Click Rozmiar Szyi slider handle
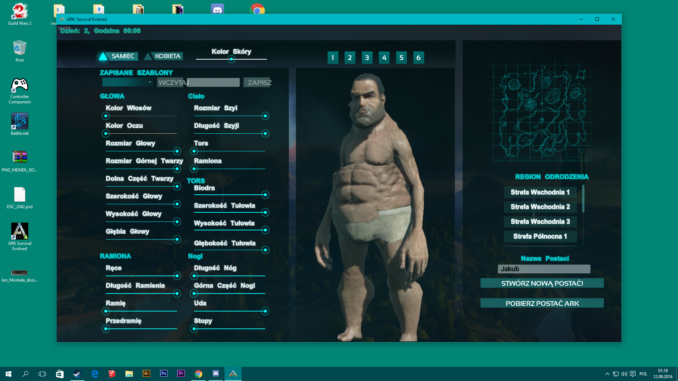 [x=265, y=116]
